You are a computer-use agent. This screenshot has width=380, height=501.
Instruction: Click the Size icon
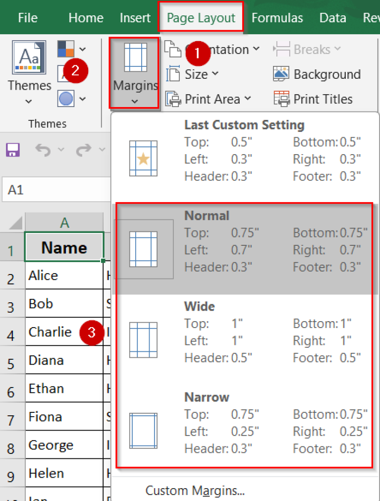pyautogui.click(x=175, y=74)
